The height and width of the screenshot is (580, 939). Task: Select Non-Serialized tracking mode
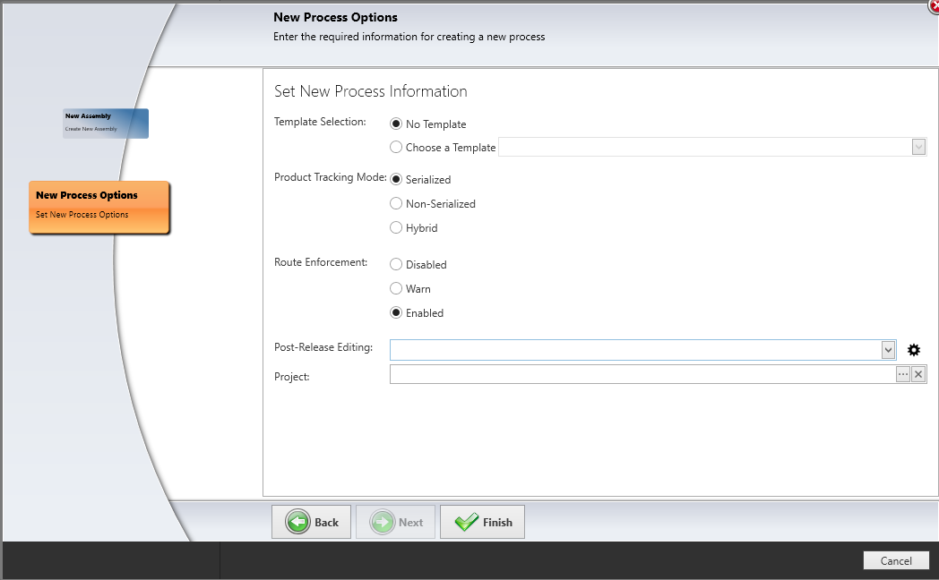396,203
